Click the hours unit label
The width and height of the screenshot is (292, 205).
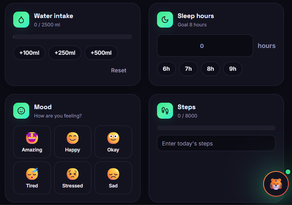coord(266,46)
